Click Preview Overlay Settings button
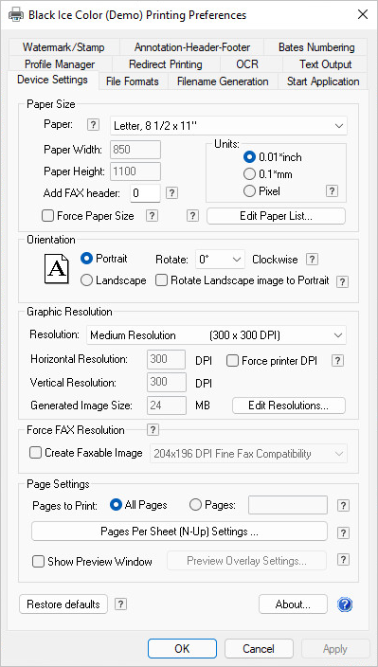This screenshot has width=378, height=667. pos(246,561)
